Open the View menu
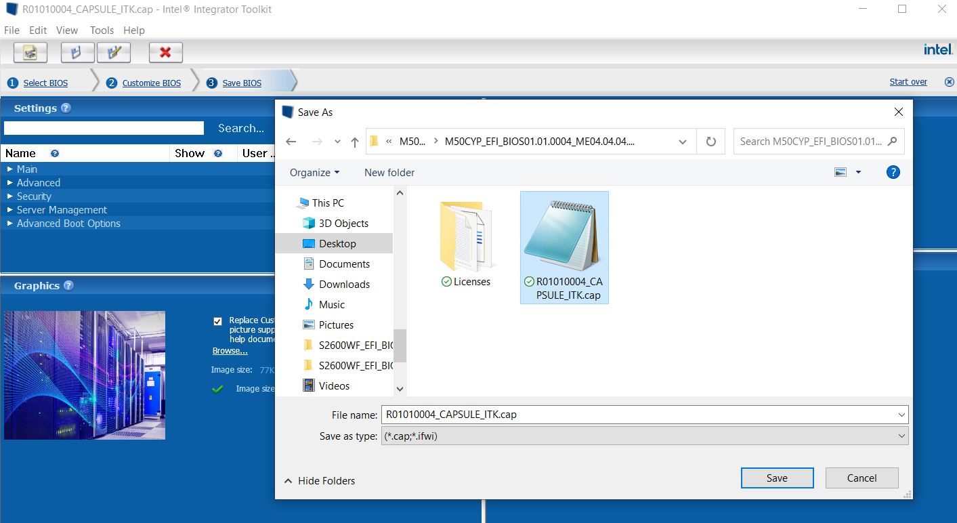Viewport: 957px width, 523px height. click(x=67, y=30)
